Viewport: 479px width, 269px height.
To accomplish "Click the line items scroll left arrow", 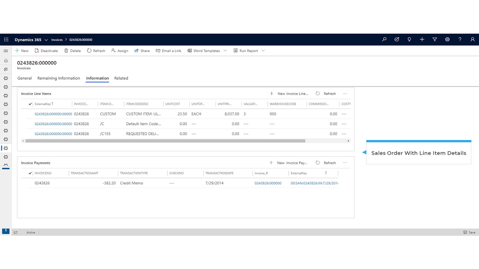I will click(23, 141).
